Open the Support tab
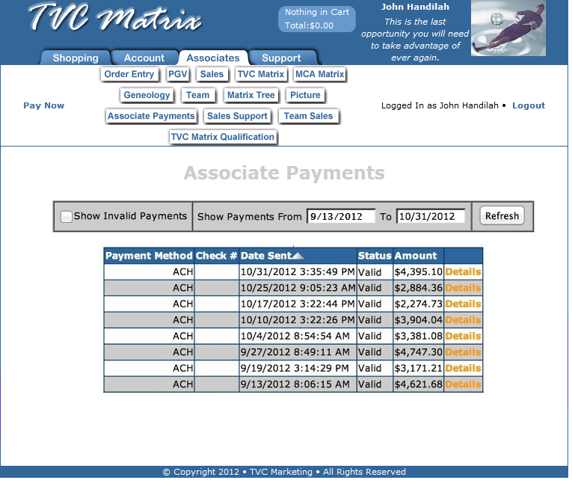572x483 pixels. pyautogui.click(x=281, y=58)
